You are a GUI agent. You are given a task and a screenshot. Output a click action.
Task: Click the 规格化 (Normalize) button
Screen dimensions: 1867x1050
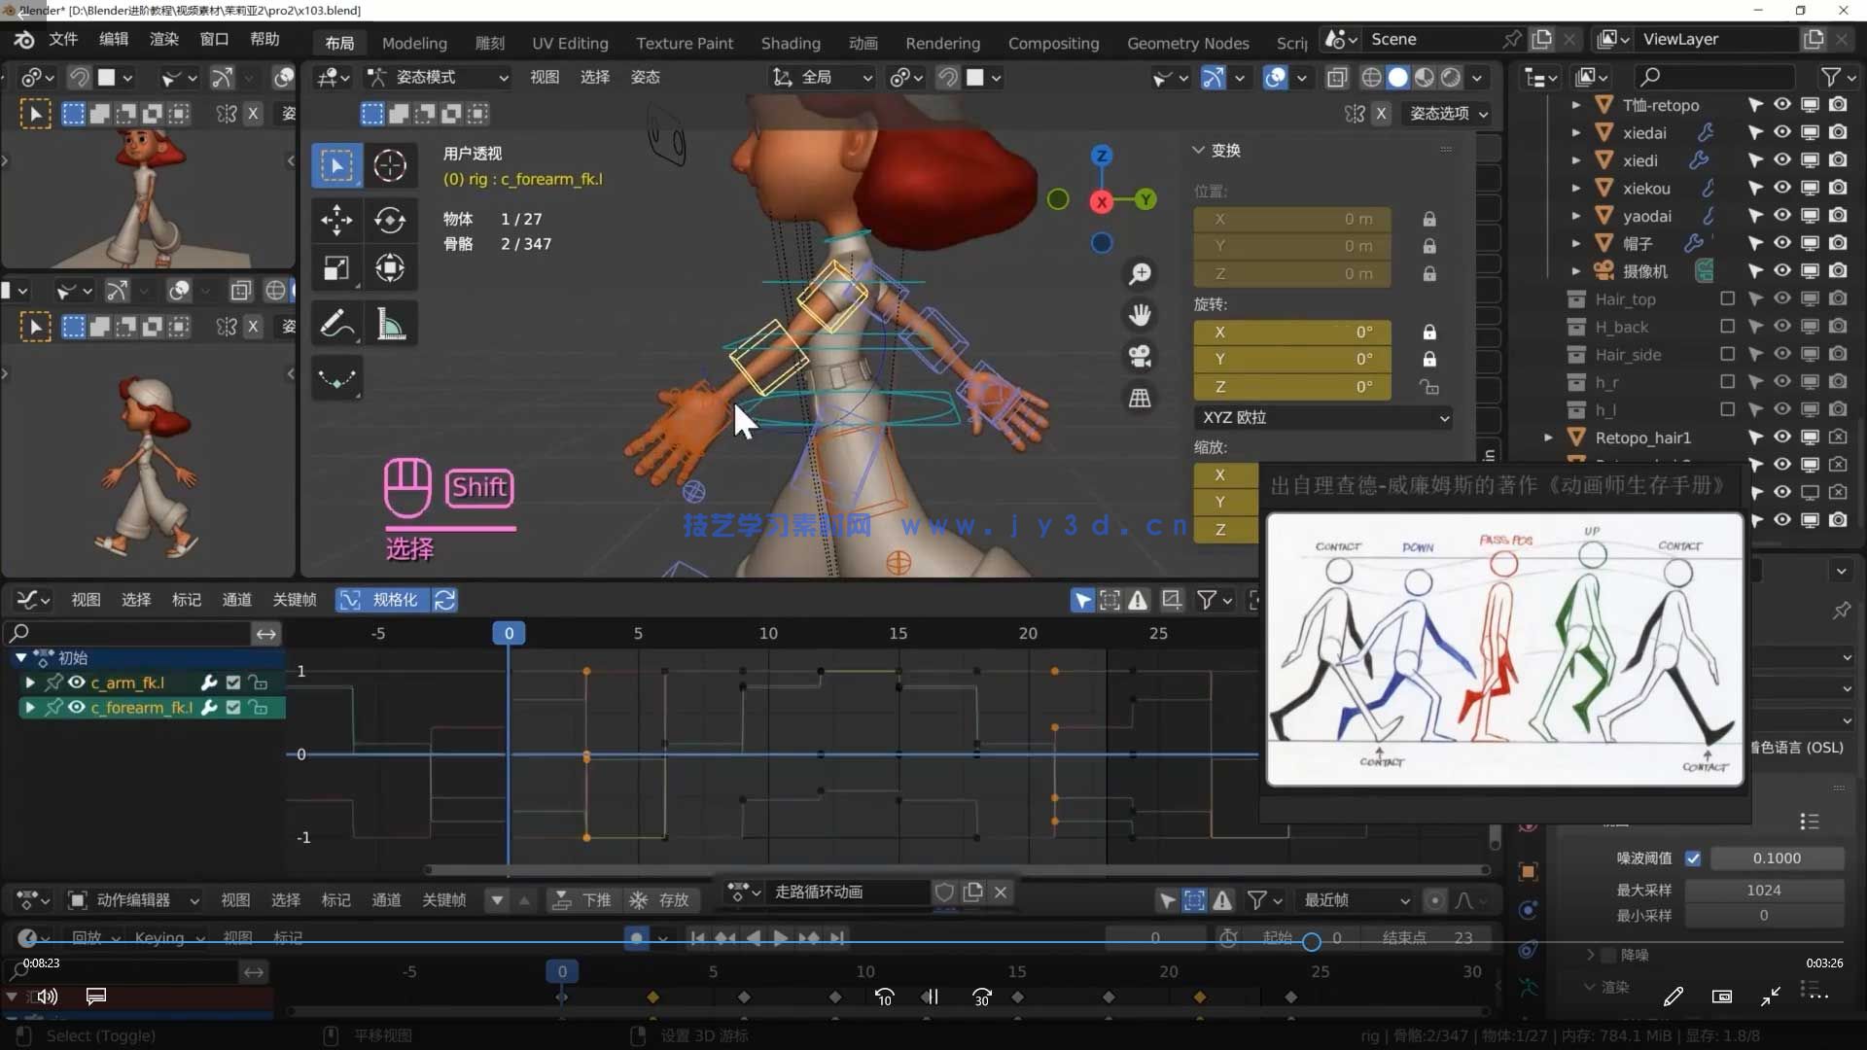click(x=383, y=600)
